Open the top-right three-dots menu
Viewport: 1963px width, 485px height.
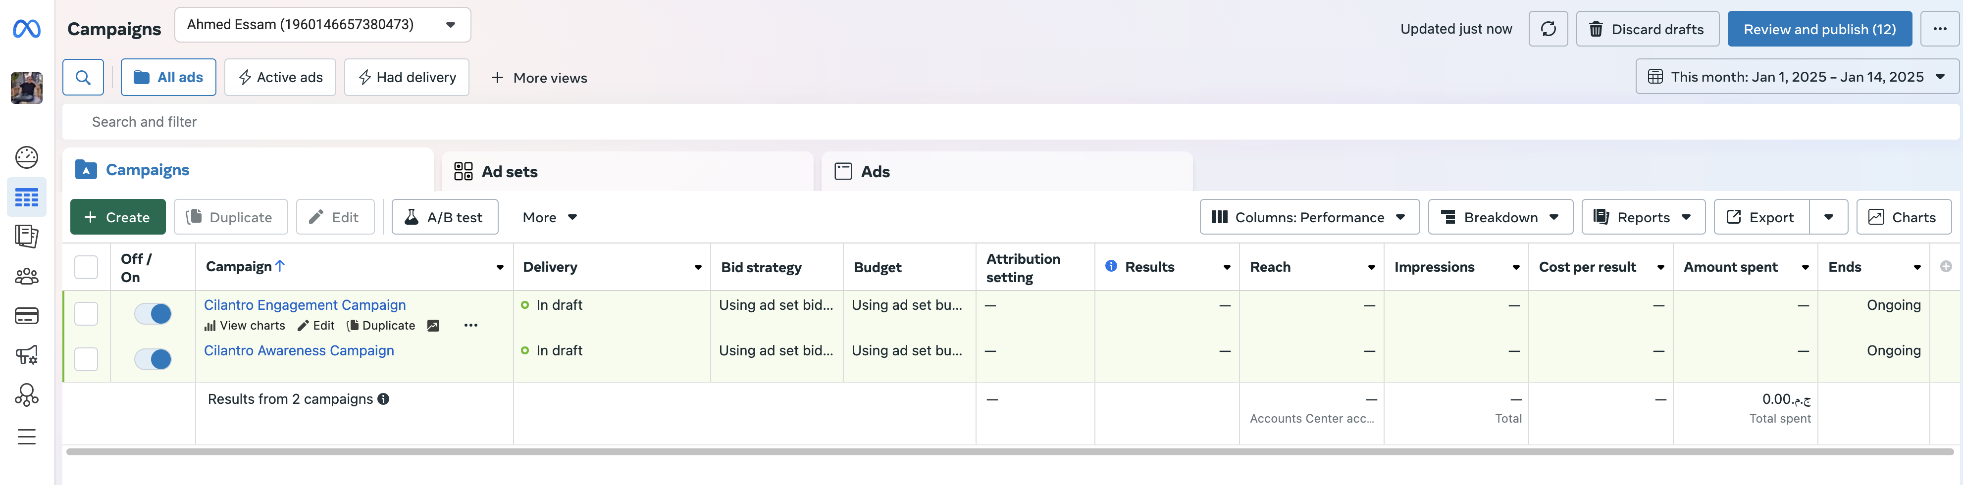pyautogui.click(x=1939, y=29)
